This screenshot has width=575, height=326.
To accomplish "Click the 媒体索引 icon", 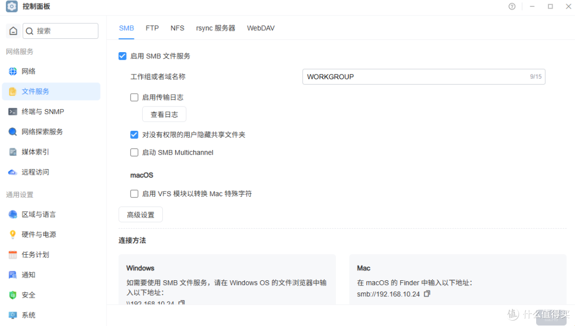I will 13,152.
